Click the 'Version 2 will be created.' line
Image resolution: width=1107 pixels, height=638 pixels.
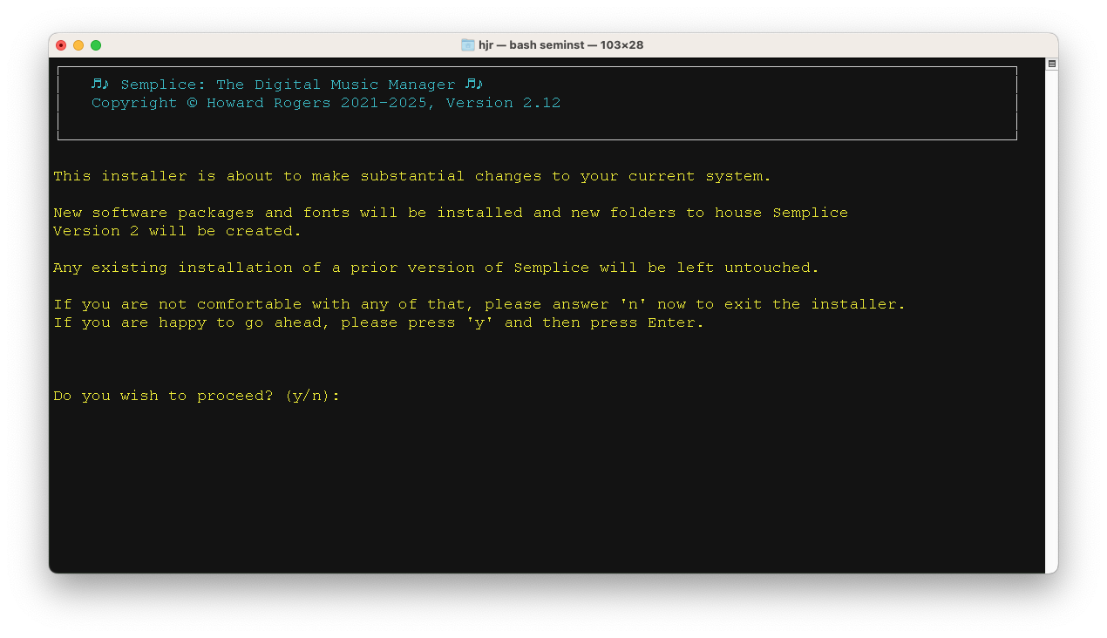pyautogui.click(x=177, y=231)
